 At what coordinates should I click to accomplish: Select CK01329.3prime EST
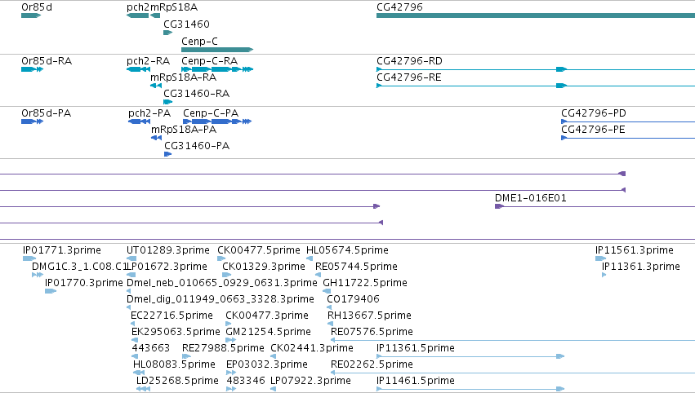coord(227,275)
